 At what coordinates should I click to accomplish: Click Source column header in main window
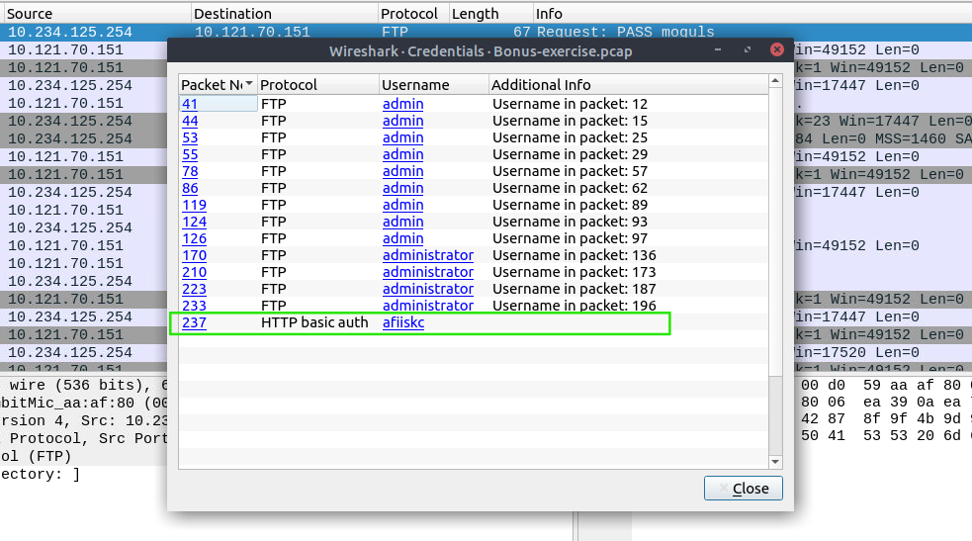point(96,14)
